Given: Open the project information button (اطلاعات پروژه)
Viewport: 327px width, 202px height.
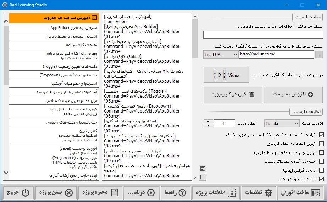Looking at the screenshot, I should 216,193.
